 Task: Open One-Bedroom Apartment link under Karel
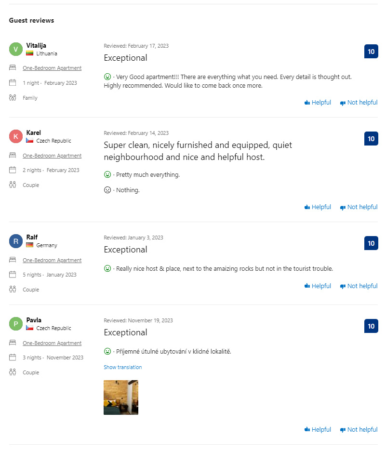52,156
